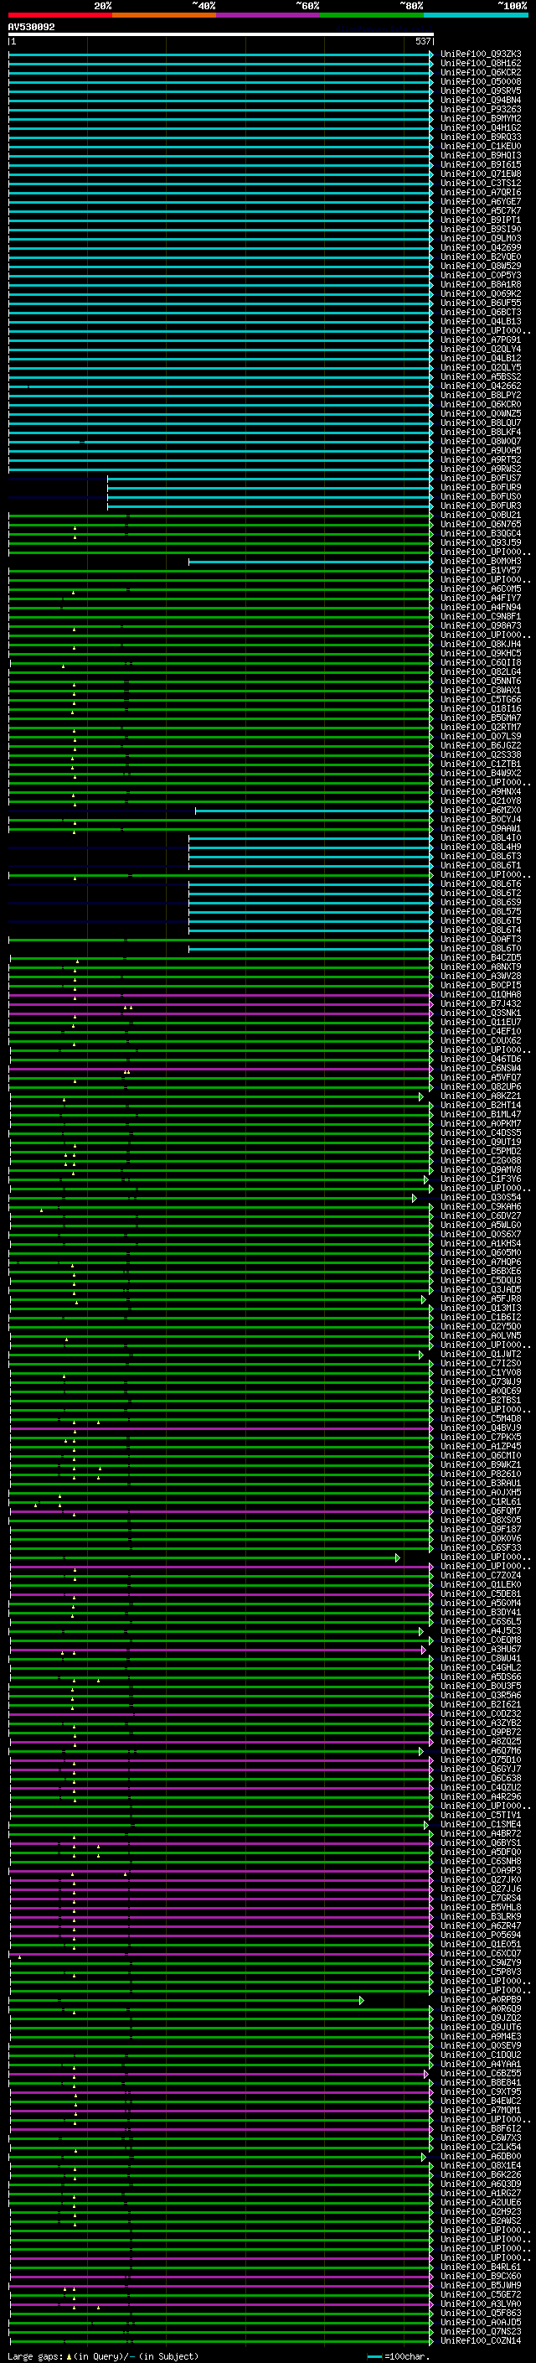Select label UniRef100_Q1JWT2
536x2363 pixels.
click(x=481, y=1355)
